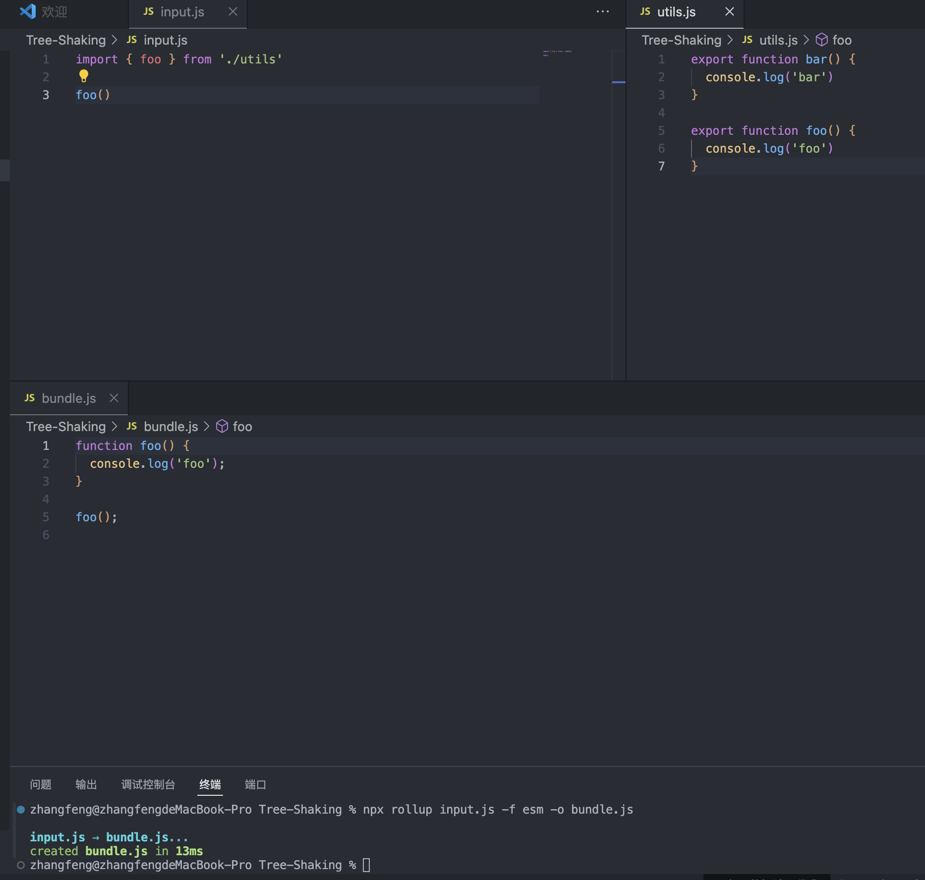Click 'created bundle.js in 13ms' terminal output

116,851
